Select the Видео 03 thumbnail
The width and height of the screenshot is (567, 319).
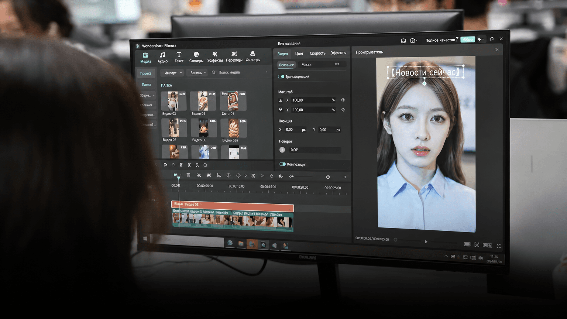click(x=173, y=101)
